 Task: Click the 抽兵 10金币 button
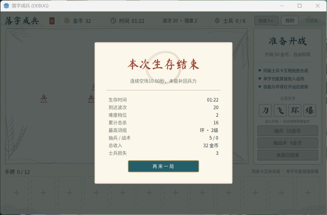tap(288, 130)
